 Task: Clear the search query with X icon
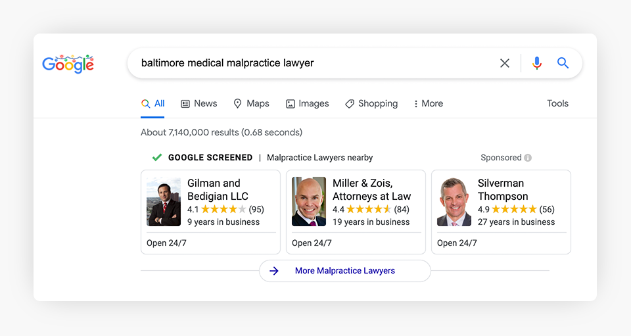(505, 63)
